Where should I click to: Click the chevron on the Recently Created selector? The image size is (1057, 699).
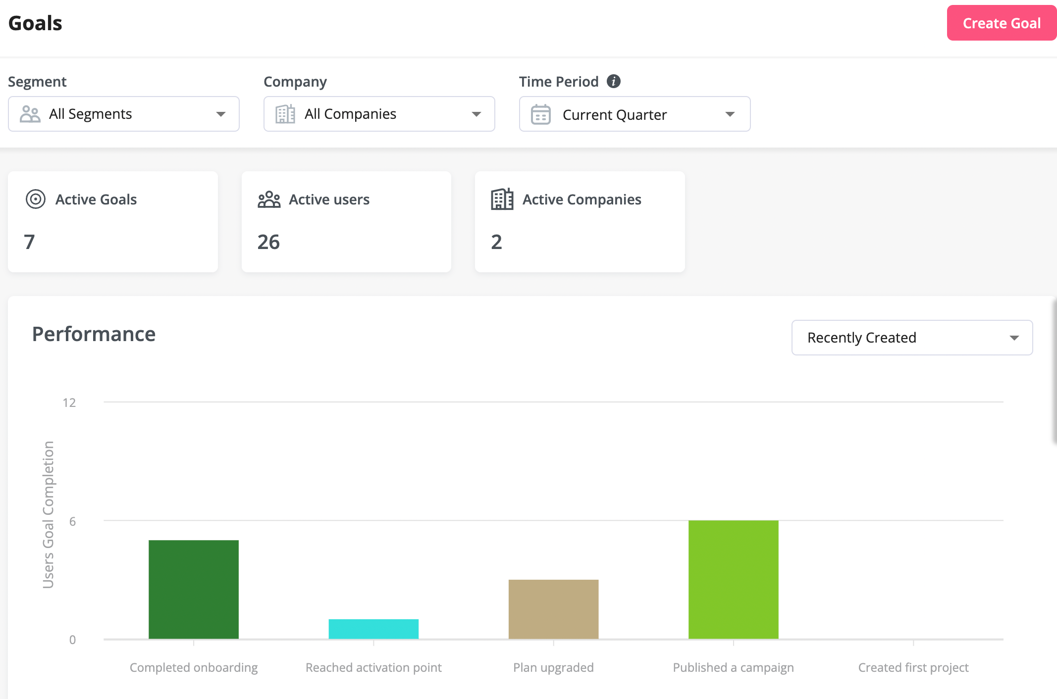tap(1014, 338)
